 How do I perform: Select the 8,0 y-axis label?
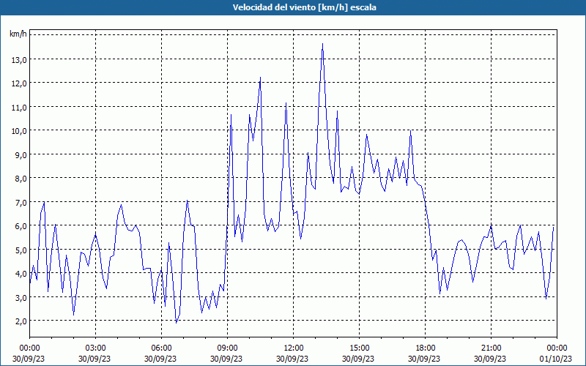click(21, 179)
